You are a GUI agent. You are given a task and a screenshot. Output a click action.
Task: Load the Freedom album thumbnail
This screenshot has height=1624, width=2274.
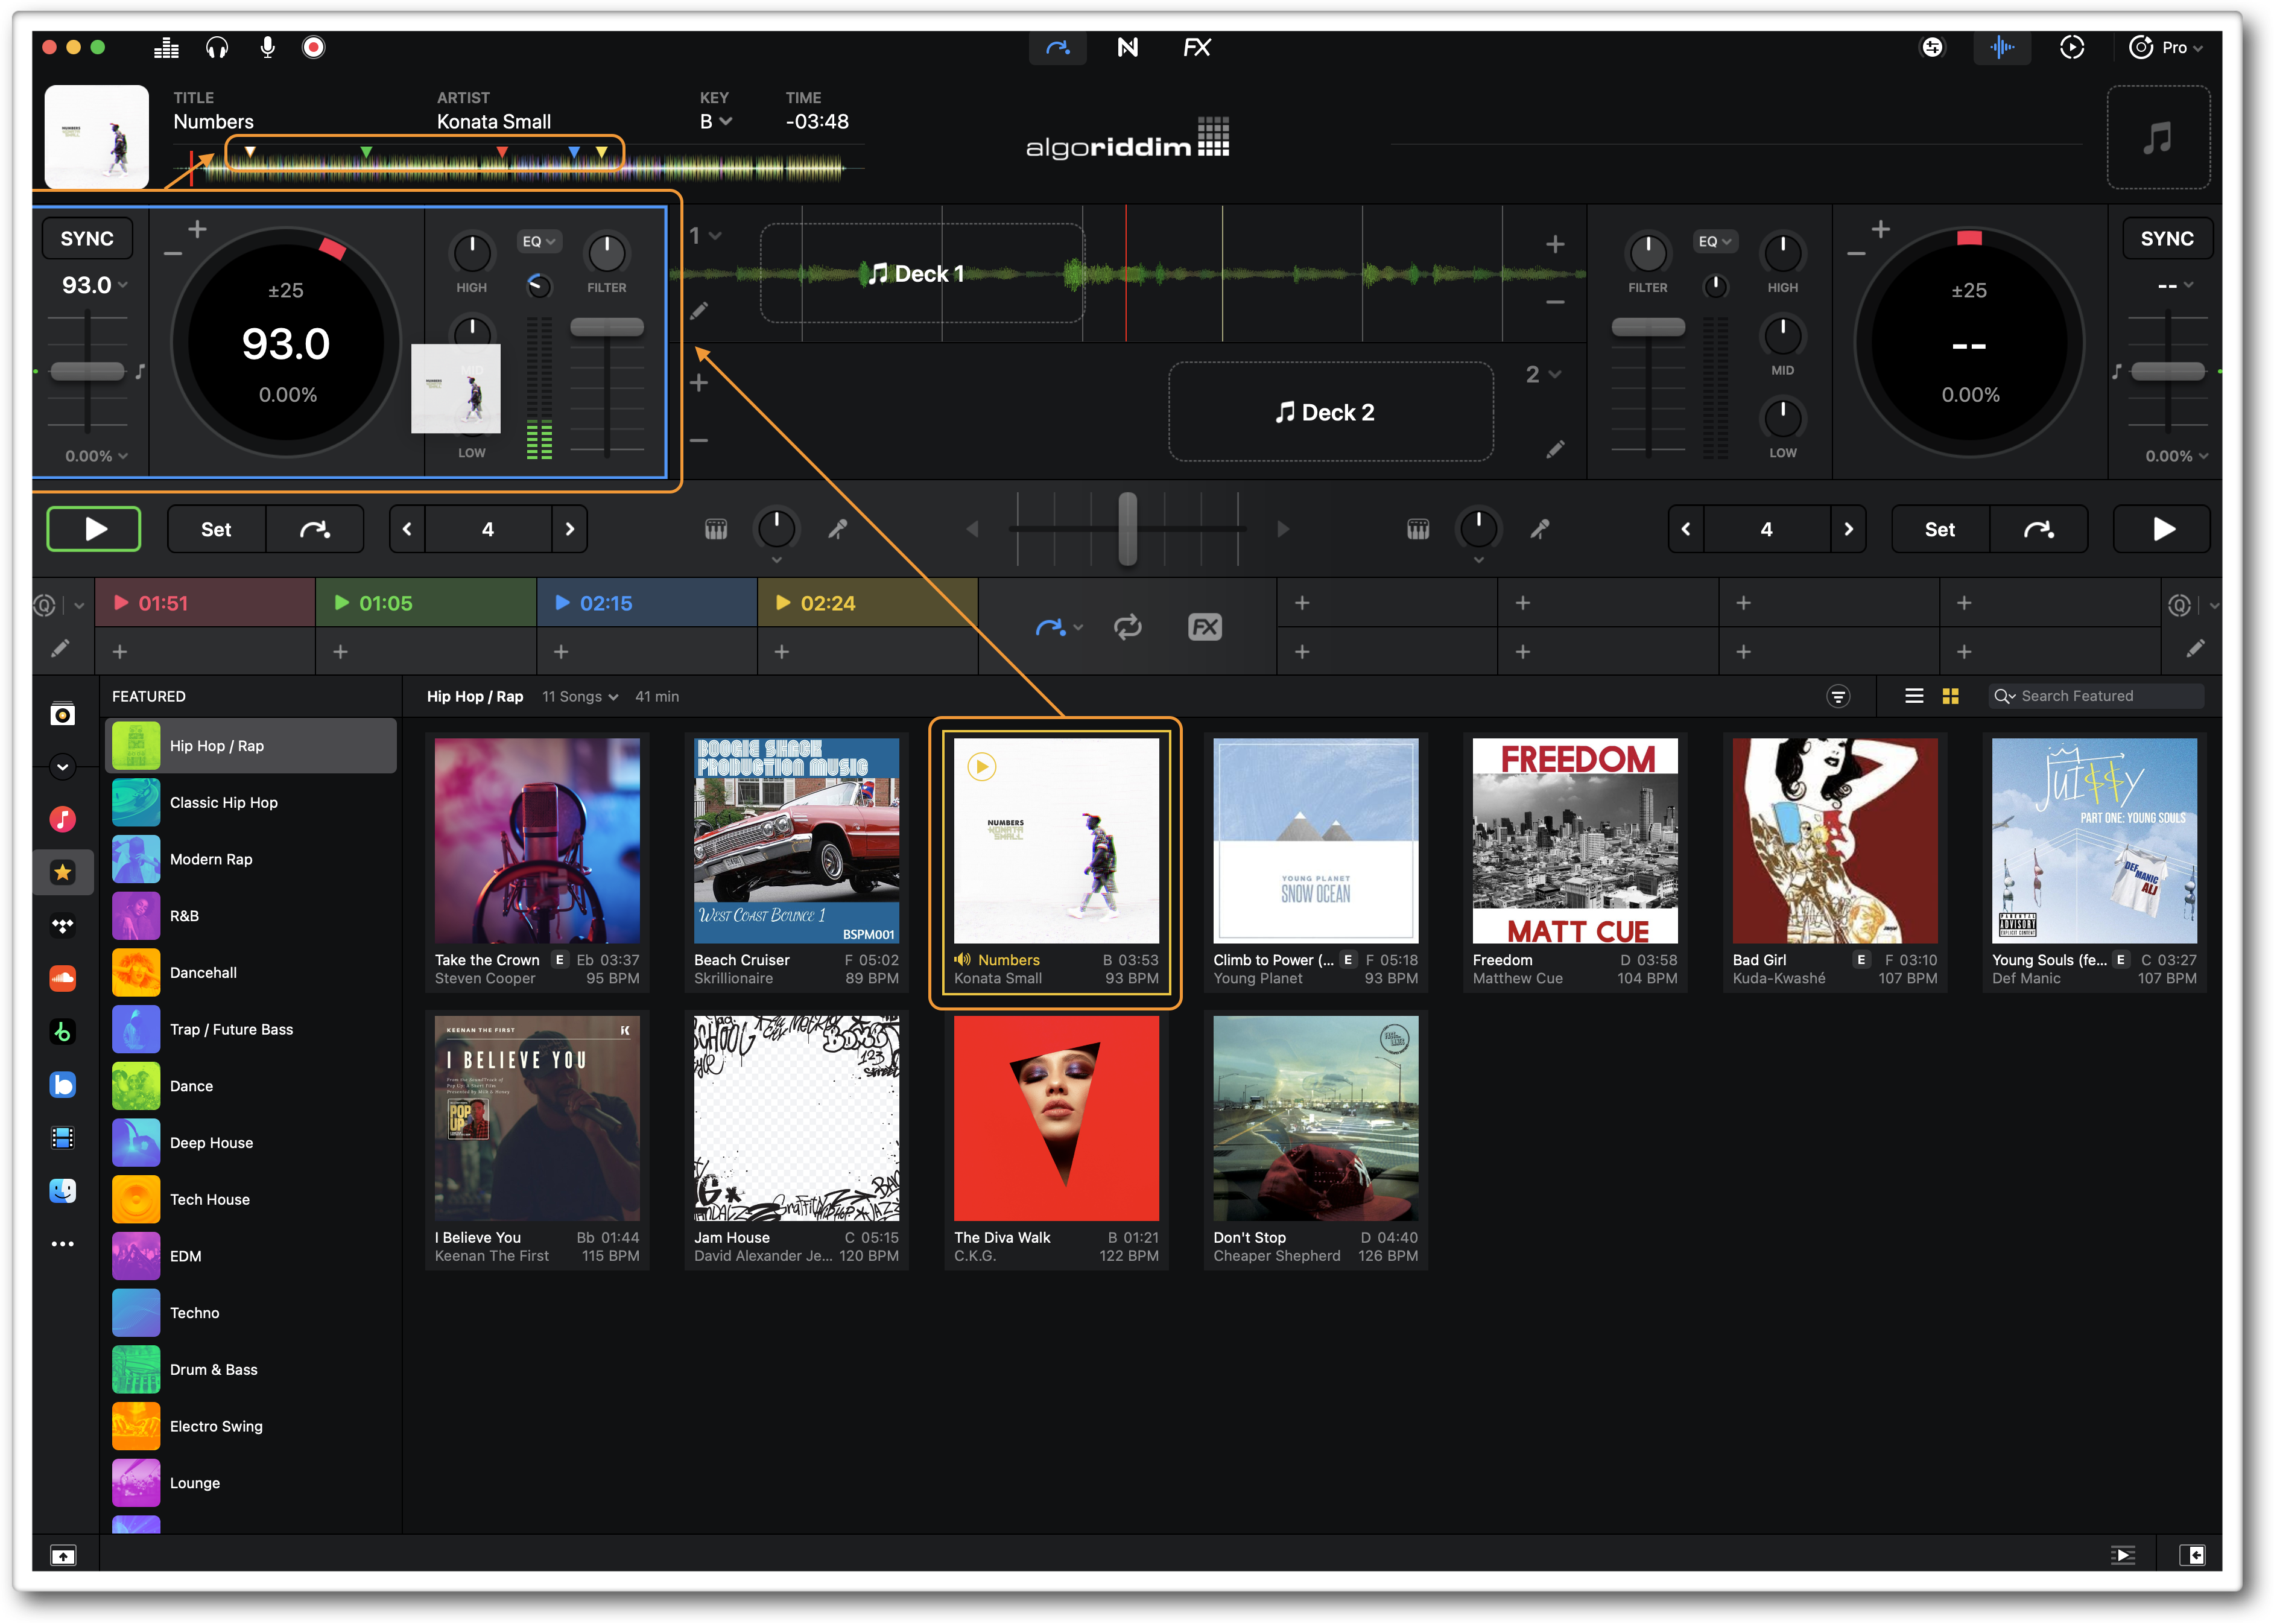(x=1574, y=841)
